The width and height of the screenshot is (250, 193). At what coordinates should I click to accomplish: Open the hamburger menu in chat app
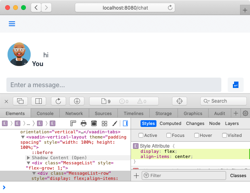coord(12,24)
